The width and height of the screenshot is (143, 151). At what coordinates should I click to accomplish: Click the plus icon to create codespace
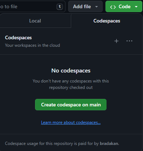(117, 41)
